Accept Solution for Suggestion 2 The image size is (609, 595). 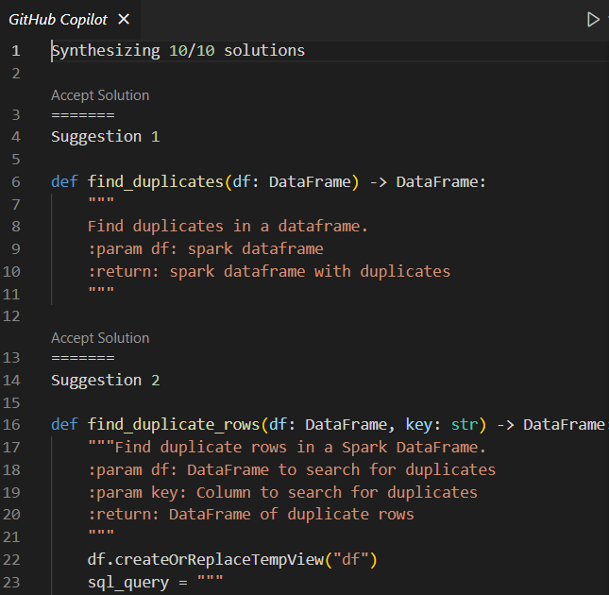click(x=100, y=338)
